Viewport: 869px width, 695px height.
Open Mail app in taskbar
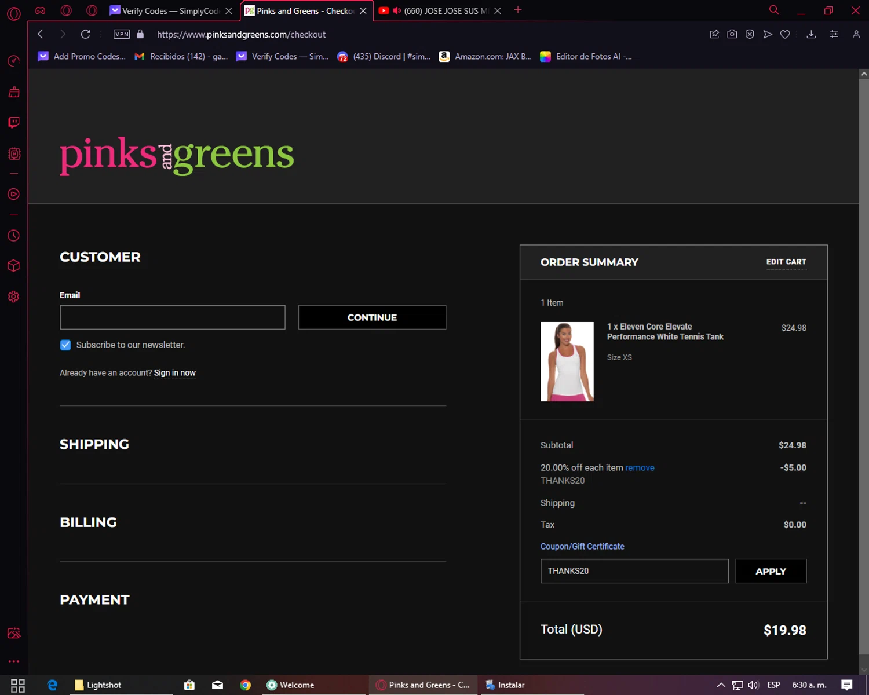218,685
